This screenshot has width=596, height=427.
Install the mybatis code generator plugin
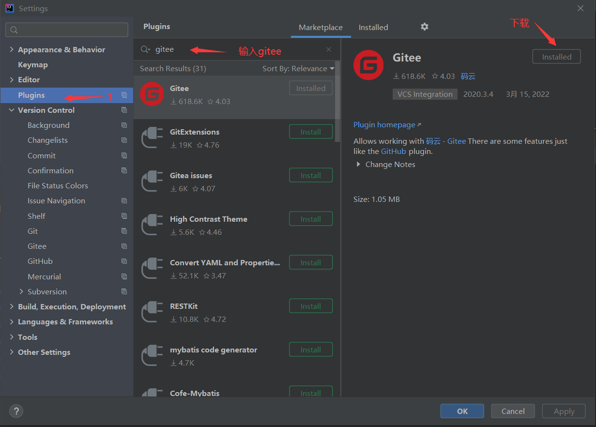311,350
